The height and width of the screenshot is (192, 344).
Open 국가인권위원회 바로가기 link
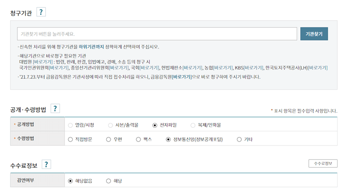[x=59, y=68]
